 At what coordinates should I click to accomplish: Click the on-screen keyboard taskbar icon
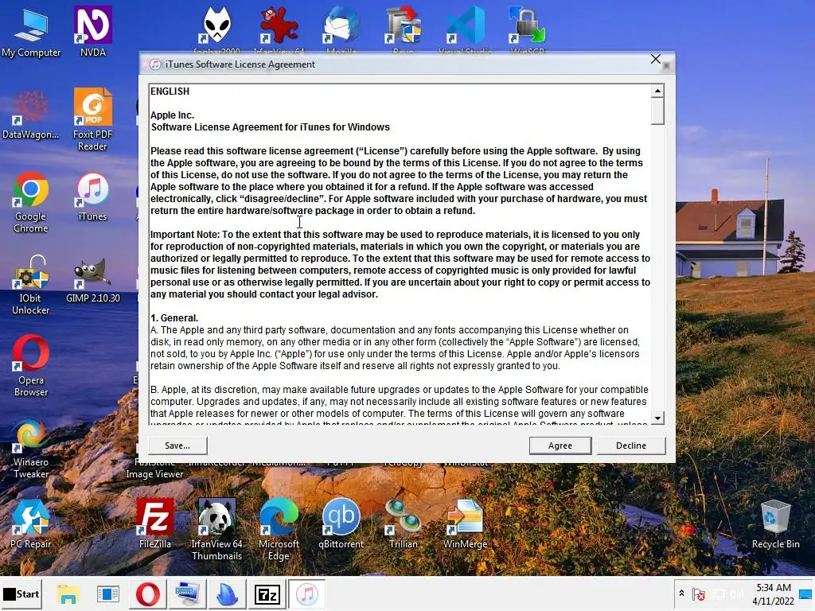(x=187, y=593)
